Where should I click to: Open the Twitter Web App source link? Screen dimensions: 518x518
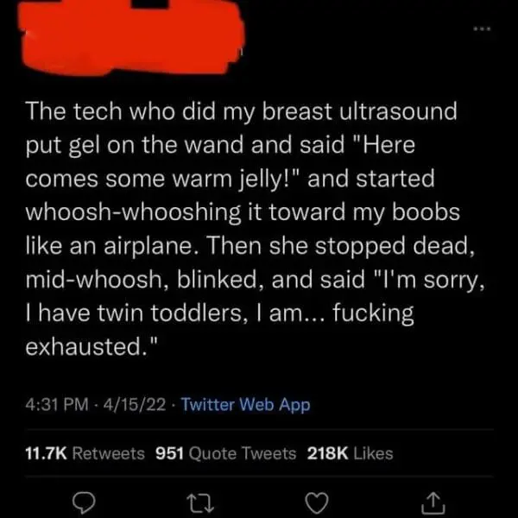246,404
